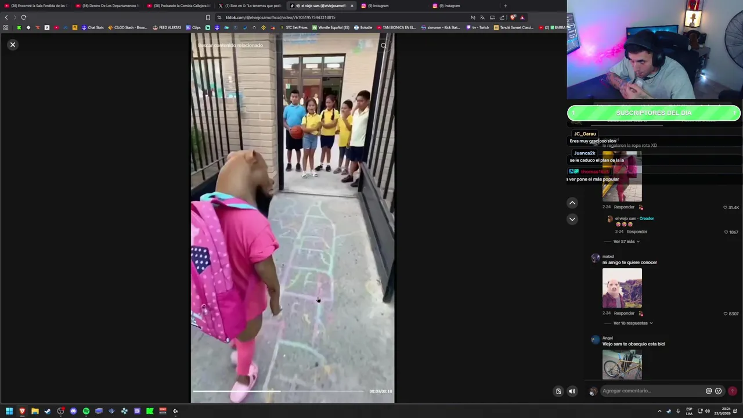The width and height of the screenshot is (743, 418).
Task: Open matxd's profile avatar
Action: pos(595,258)
